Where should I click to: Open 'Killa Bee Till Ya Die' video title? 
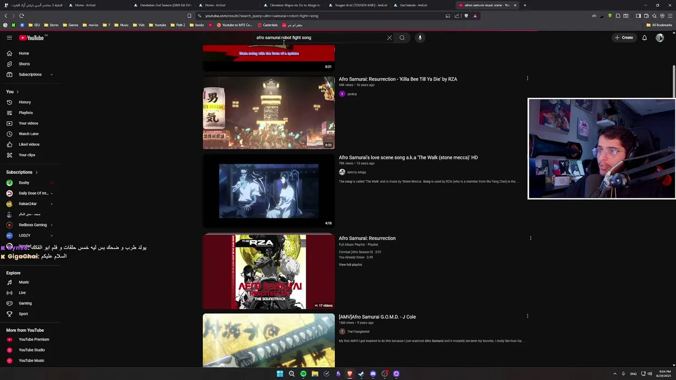(x=398, y=79)
